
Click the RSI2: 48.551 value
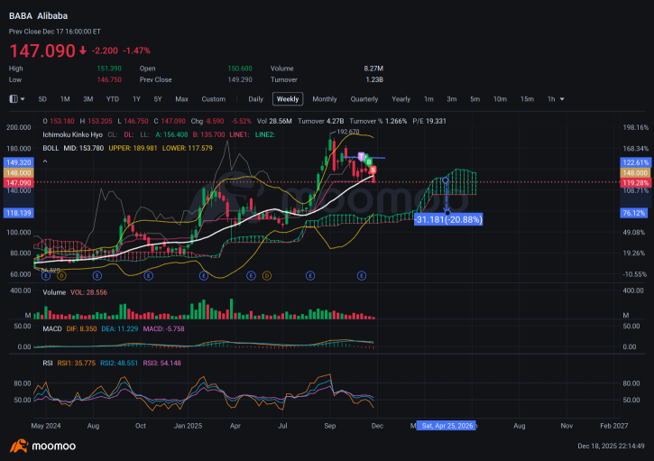(119, 363)
